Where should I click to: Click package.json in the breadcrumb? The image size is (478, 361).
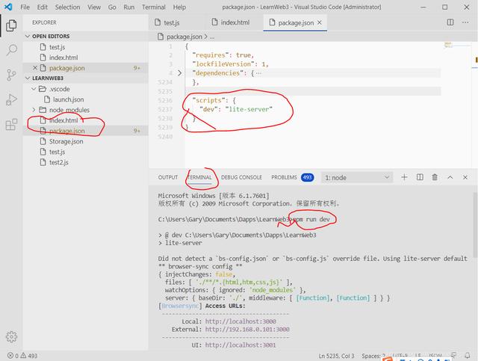click(x=184, y=37)
